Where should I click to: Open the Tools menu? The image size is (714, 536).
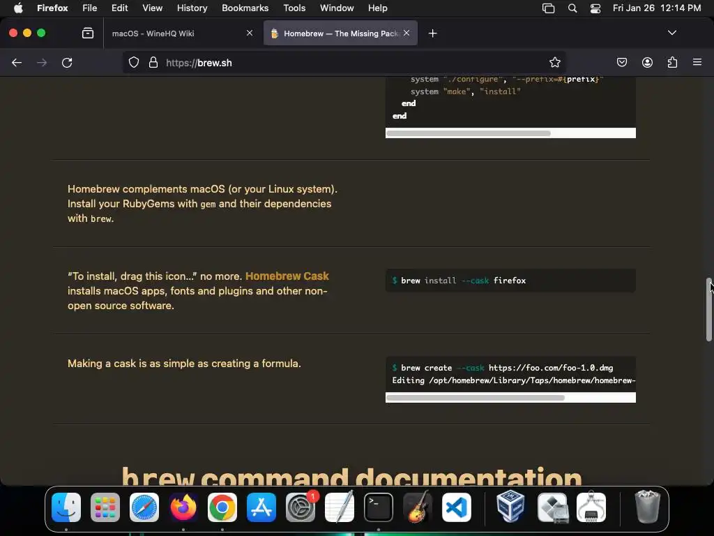[294, 8]
